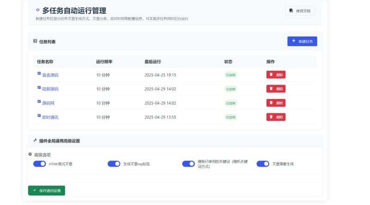
Task: Toggle the 删除已使用的关键词 switch
Action: 189,164
